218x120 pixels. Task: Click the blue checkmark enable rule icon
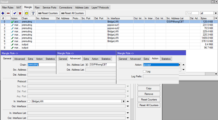coord(15,13)
